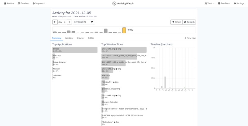Select the Google Calendar week title
The width and height of the screenshot is (248, 126).
tap(124, 110)
